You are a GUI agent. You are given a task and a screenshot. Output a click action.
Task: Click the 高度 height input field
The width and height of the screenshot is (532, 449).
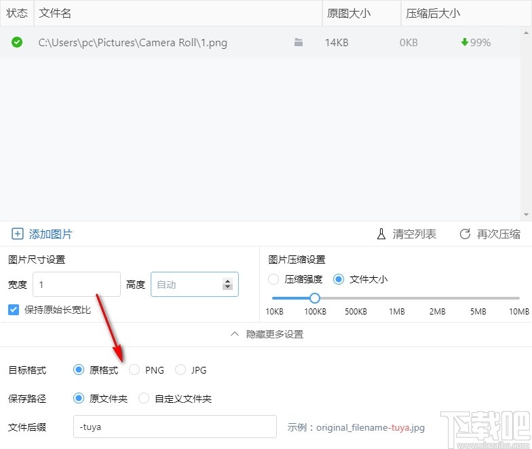195,284
